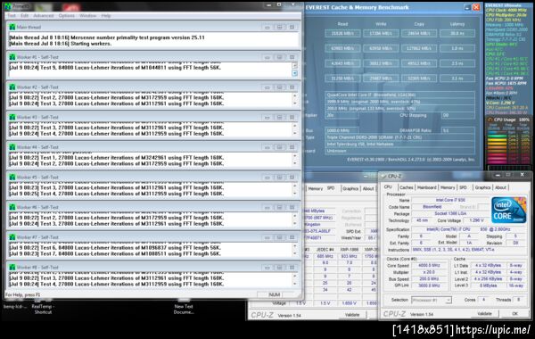This screenshot has width=535, height=339.
Task: Switch to the Caches tab in front CPU-Z
Action: tap(406, 187)
